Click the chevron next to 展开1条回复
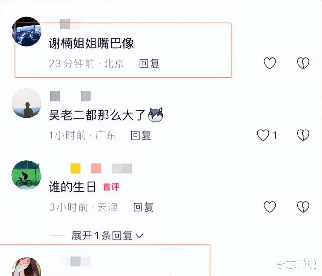The image size is (322, 276). tap(139, 236)
